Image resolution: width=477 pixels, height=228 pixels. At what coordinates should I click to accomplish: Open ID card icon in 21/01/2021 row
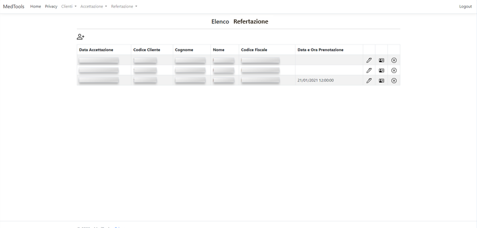(x=381, y=81)
